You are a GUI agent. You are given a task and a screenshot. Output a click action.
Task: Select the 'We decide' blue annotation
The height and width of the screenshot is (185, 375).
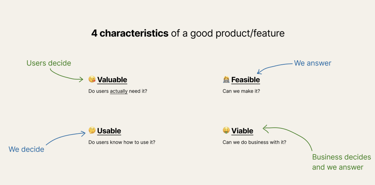point(26,149)
